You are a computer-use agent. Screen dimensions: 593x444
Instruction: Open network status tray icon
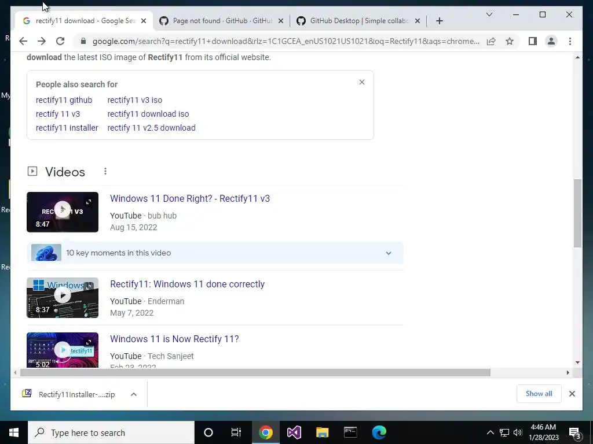(x=504, y=432)
